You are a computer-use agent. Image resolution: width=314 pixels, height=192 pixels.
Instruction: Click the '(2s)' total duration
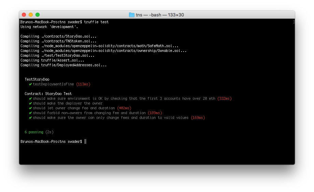(49, 132)
